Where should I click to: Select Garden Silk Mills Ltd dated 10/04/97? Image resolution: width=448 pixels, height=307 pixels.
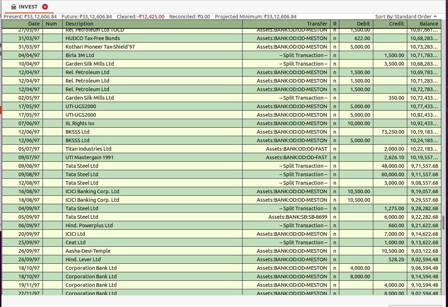[90, 64]
